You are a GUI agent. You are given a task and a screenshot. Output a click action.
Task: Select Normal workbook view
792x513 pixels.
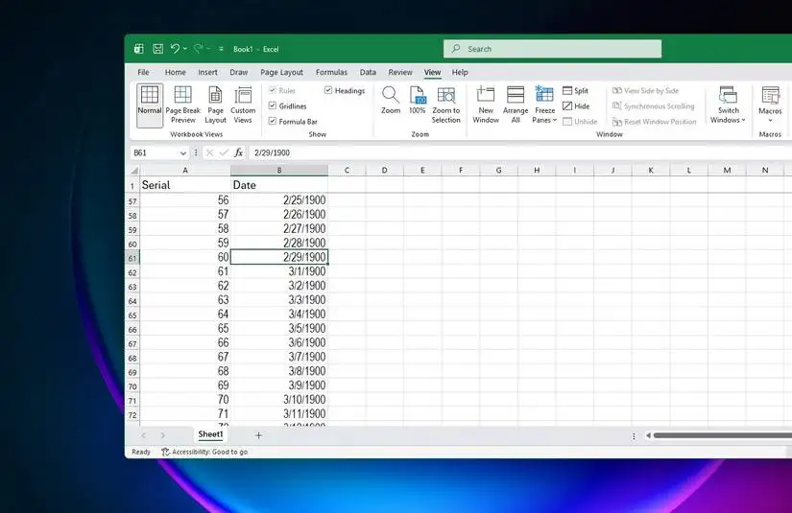click(x=150, y=105)
